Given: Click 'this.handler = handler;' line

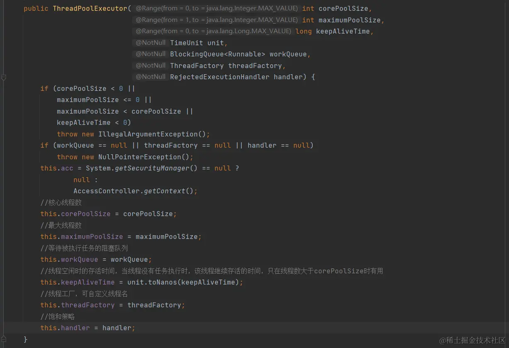Looking at the screenshot, I should [x=88, y=328].
